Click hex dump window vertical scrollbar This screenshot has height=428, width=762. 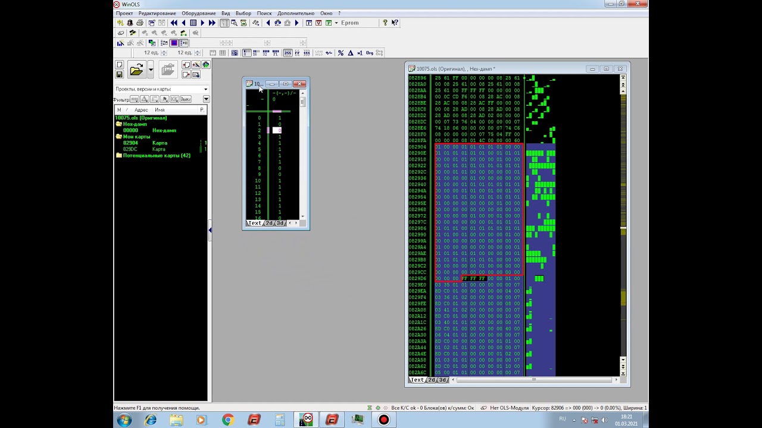[x=623, y=226]
